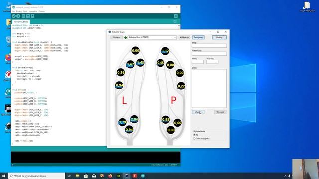Open the desktop folder icon at top right
The height and width of the screenshot is (179, 319).
(307, 7)
